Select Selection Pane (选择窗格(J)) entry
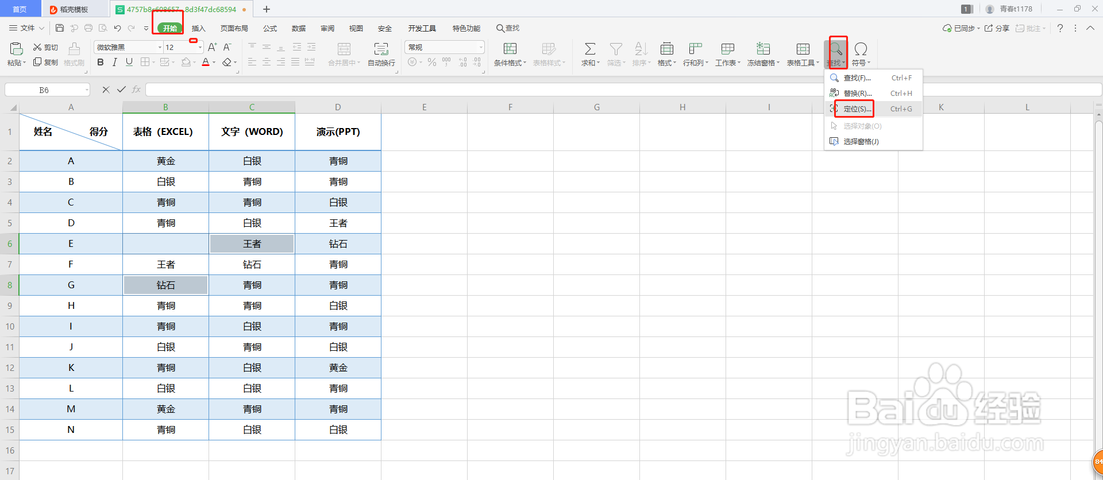The image size is (1103, 480). coord(873,141)
